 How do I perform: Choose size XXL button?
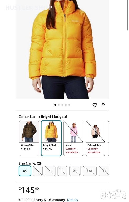[90, 171]
